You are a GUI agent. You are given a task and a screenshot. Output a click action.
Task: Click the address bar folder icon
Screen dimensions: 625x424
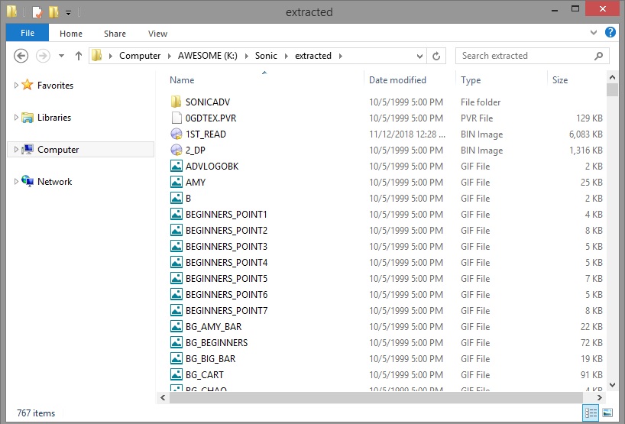click(x=96, y=56)
